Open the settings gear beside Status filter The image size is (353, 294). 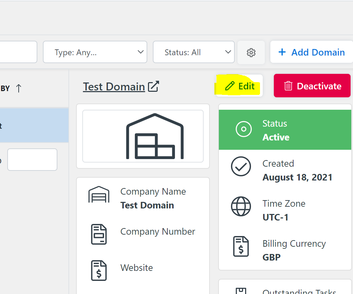pyautogui.click(x=251, y=52)
